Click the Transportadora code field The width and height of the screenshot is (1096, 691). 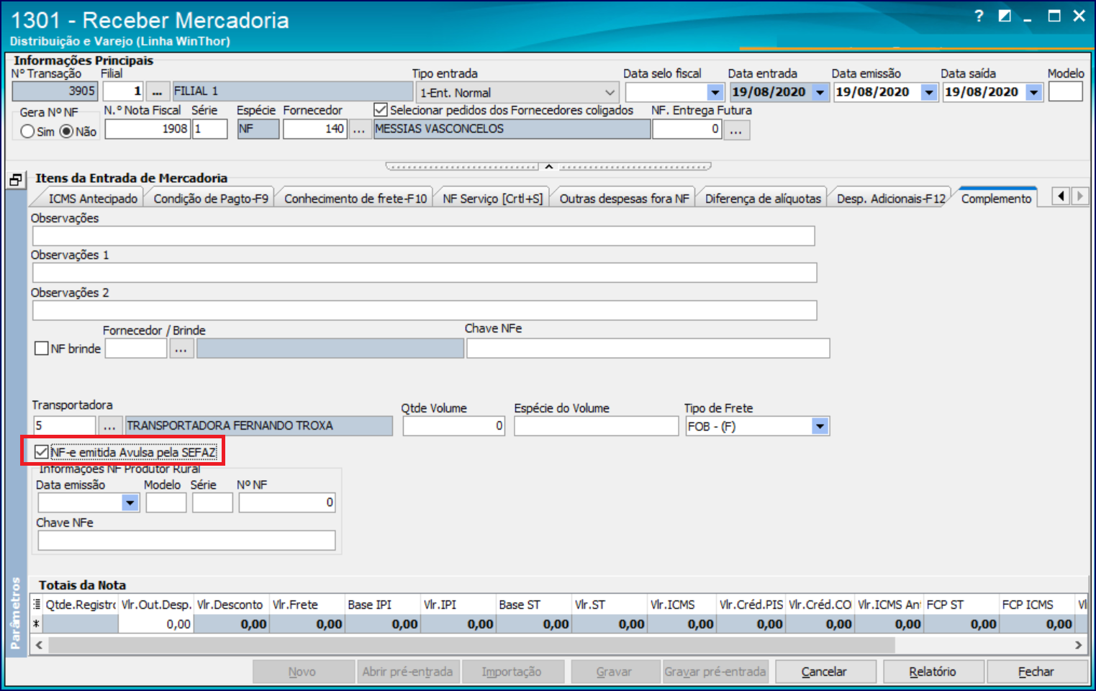(x=65, y=426)
